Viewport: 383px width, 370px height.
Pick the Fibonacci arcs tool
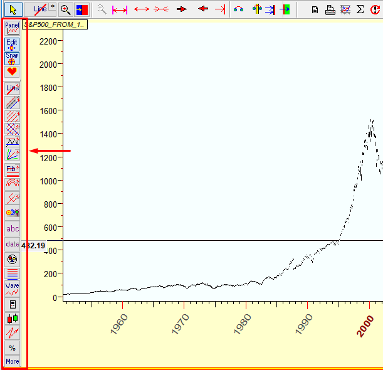pos(13,183)
